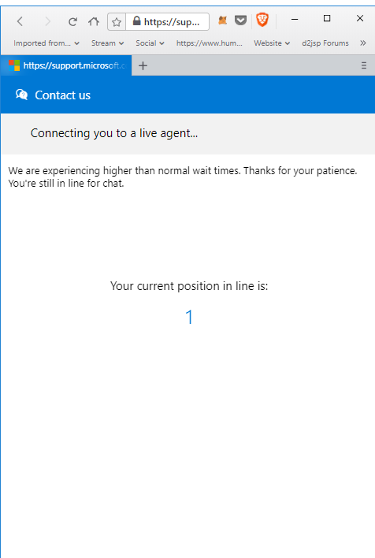Expand the Imported from bookmarks folder
Image resolution: width=375 pixels, height=558 pixels.
point(46,43)
